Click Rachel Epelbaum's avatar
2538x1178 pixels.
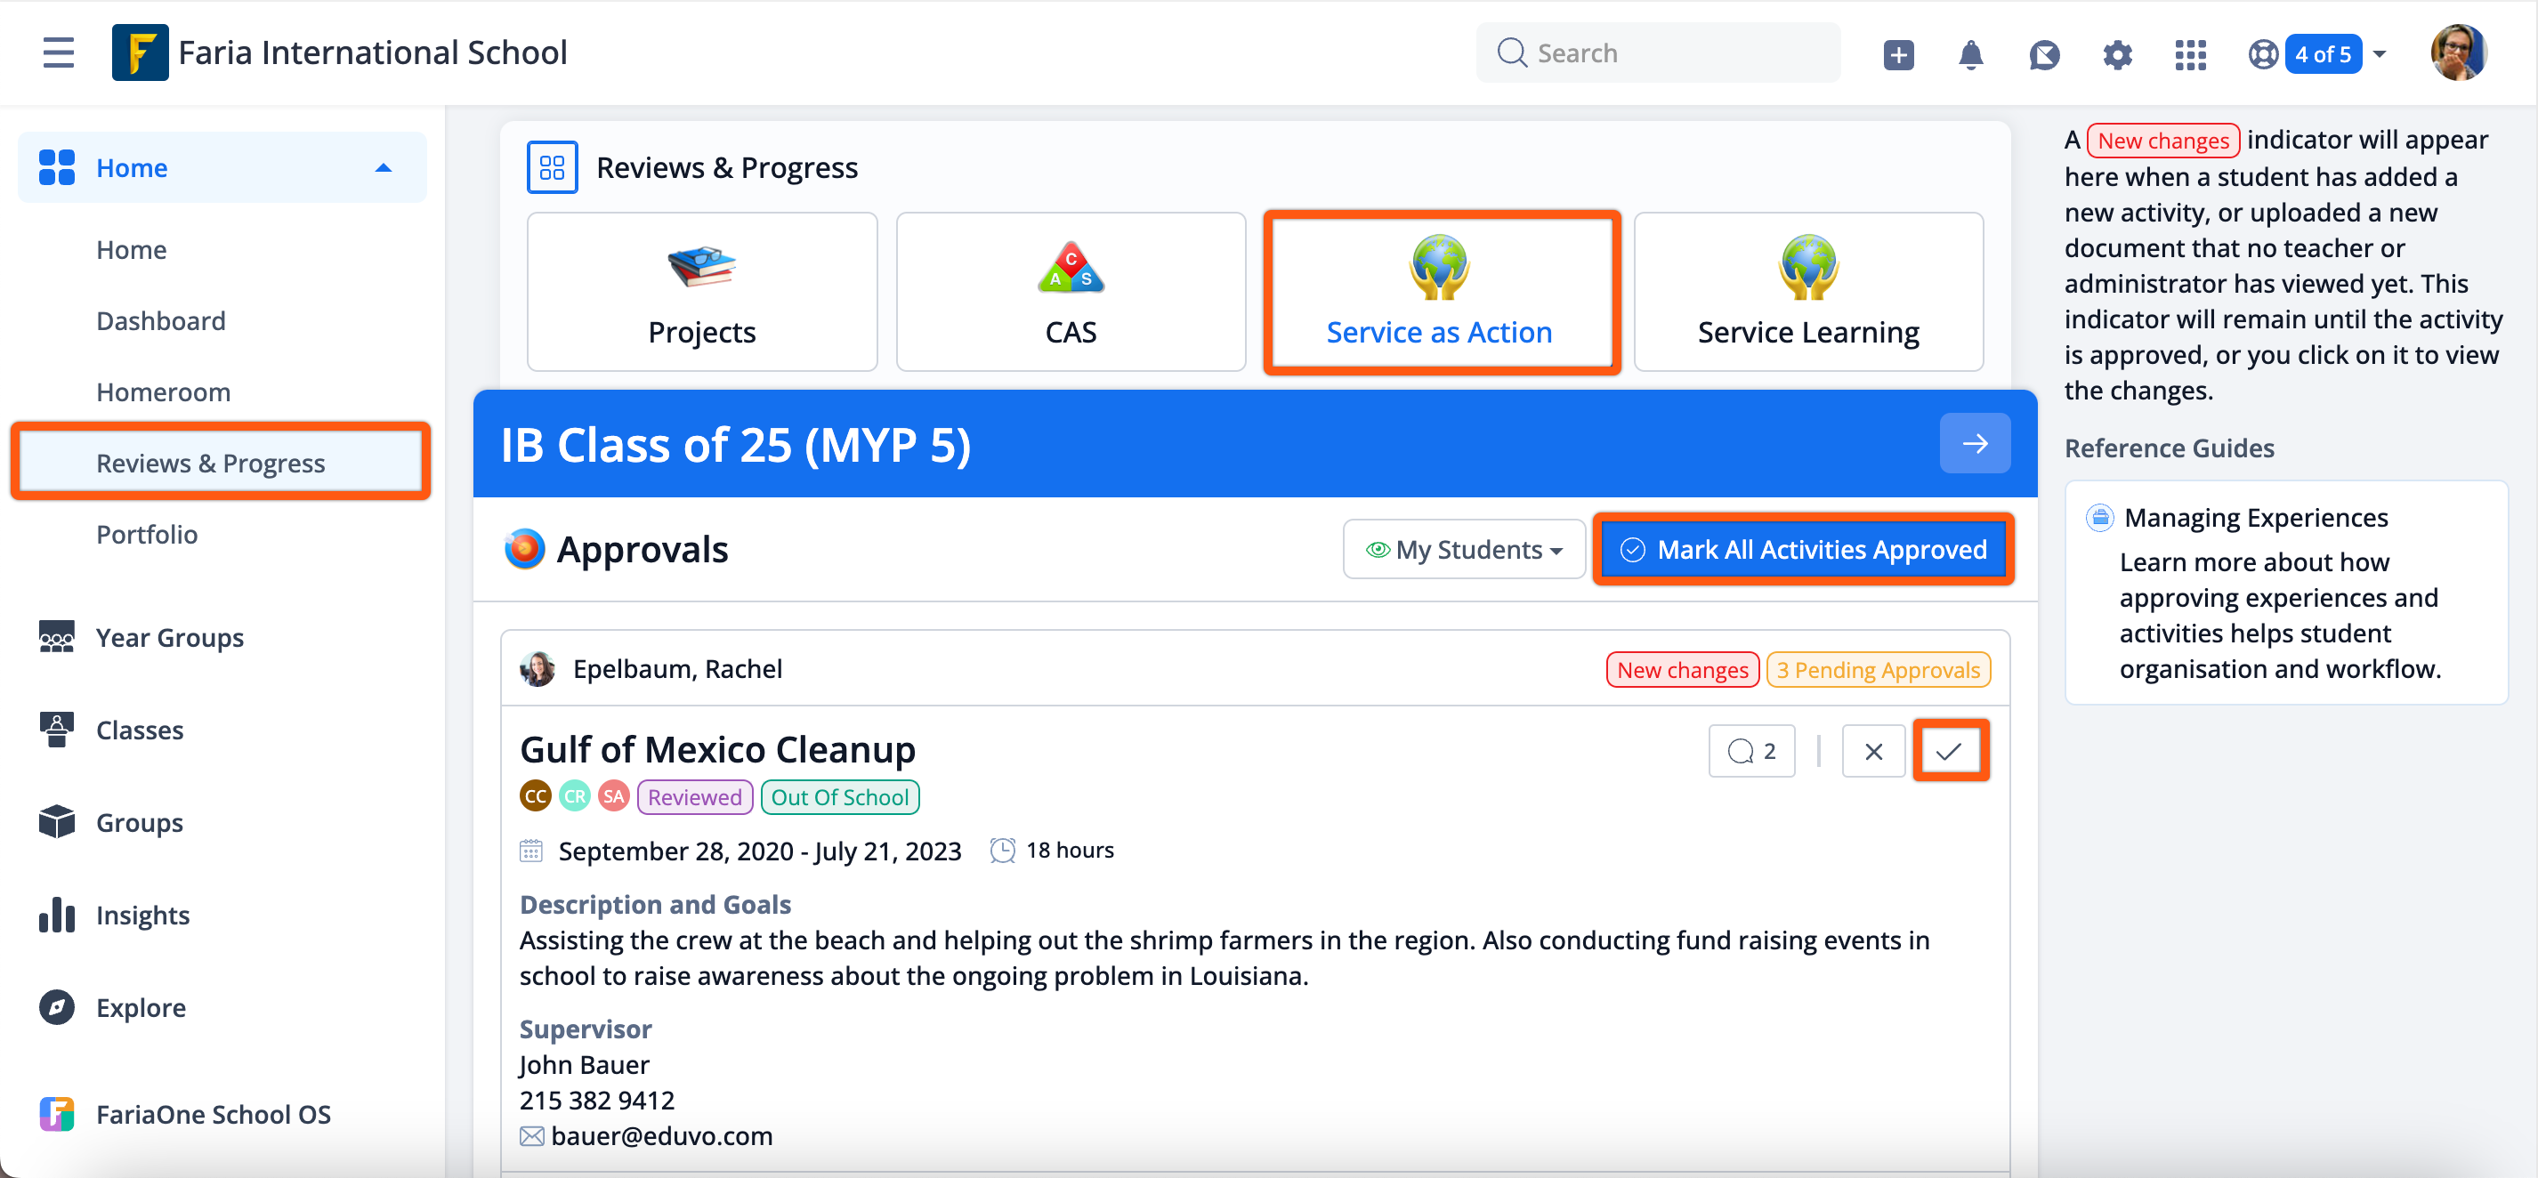[537, 669]
